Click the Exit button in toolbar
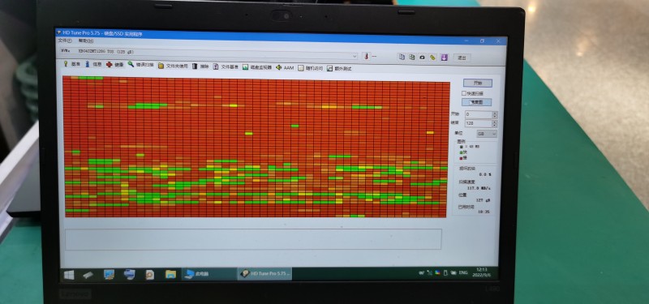Screen dimensions: 649x304 pyautogui.click(x=462, y=58)
